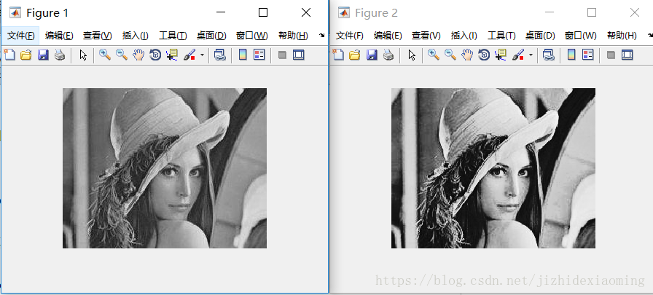Open 插入(I) menu in Figure 1
Image resolution: width=653 pixels, height=295 pixels.
click(x=135, y=36)
